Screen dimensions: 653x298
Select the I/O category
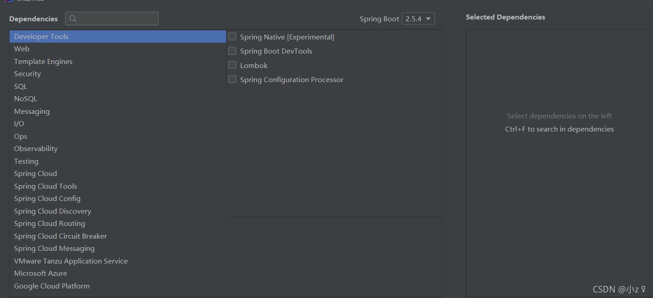click(x=118, y=124)
